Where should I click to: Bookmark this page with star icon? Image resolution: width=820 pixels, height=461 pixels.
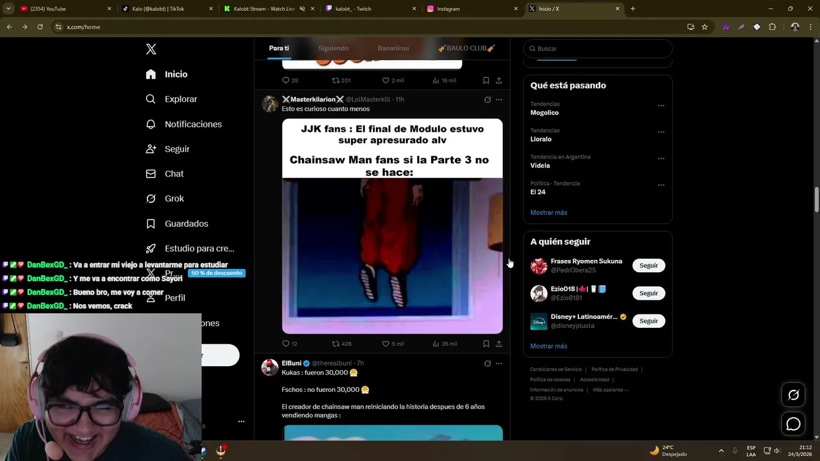(705, 27)
